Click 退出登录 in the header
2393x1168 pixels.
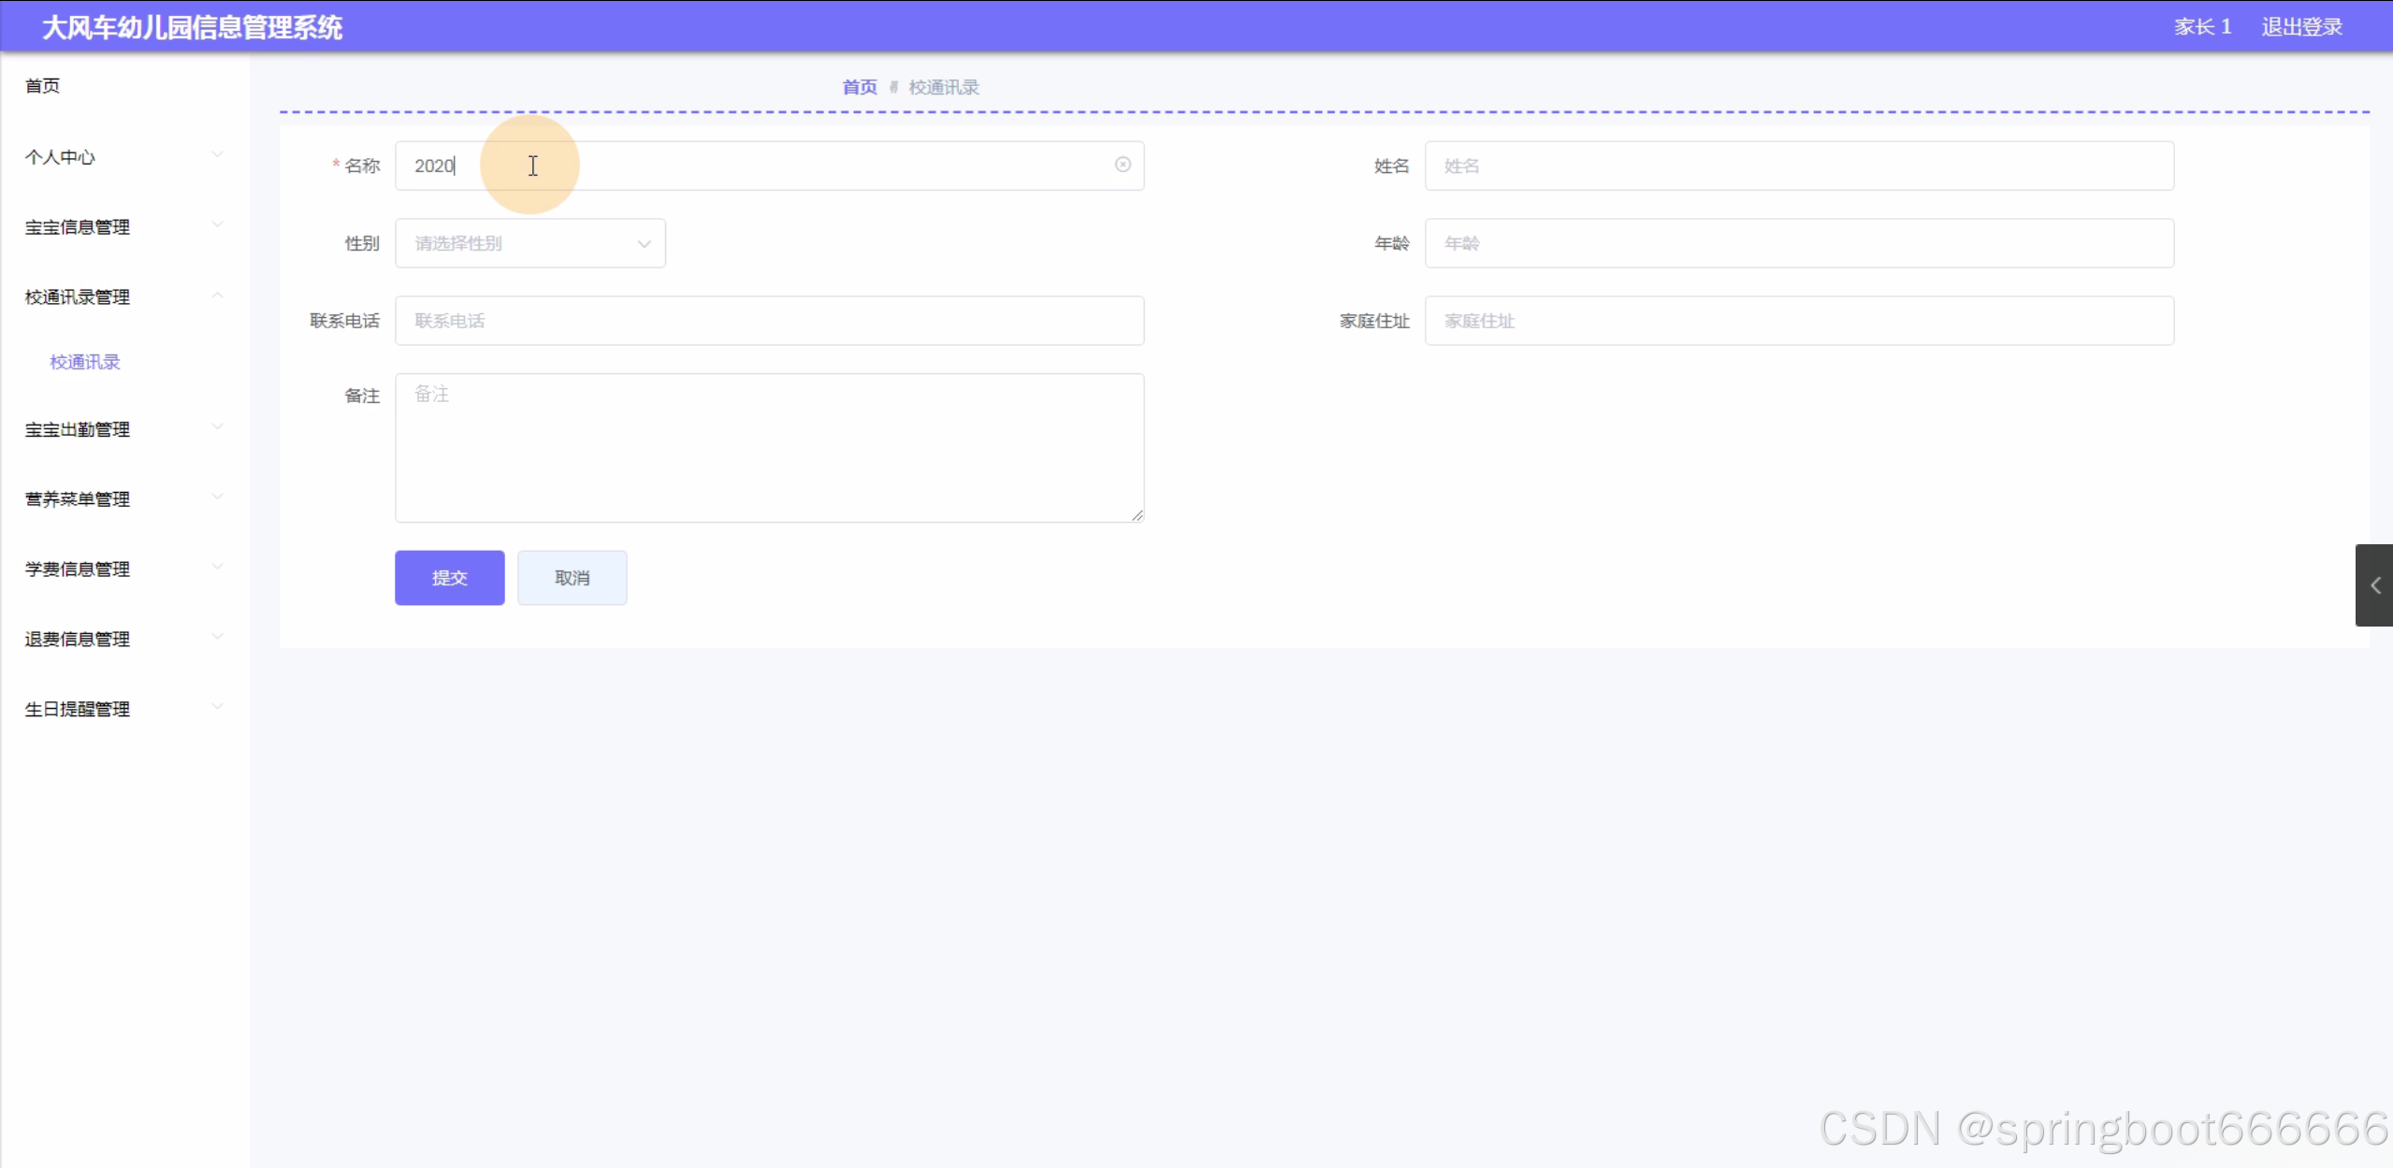click(x=2301, y=26)
